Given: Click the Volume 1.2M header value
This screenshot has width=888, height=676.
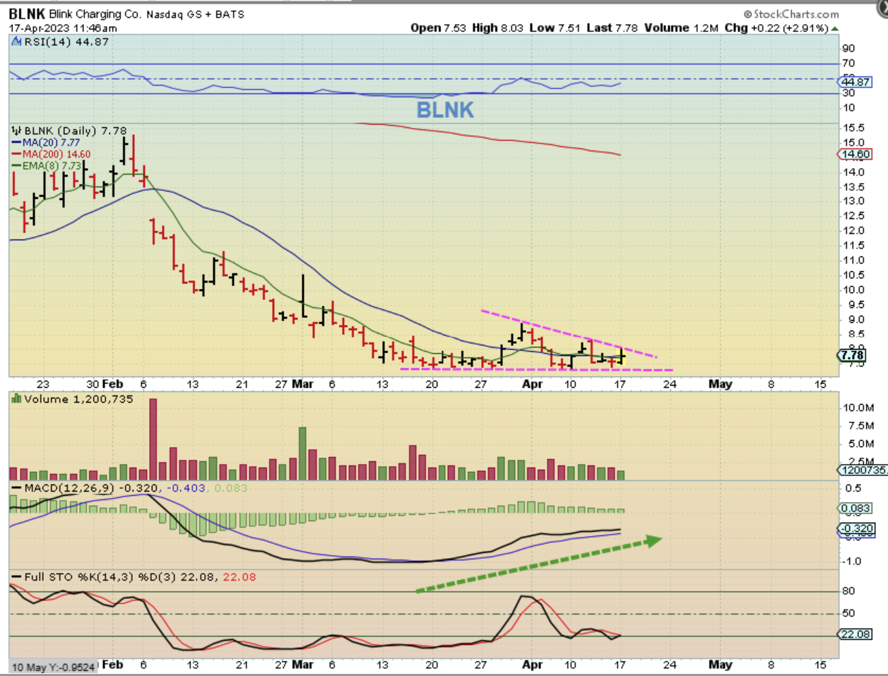Looking at the screenshot, I should (681, 28).
